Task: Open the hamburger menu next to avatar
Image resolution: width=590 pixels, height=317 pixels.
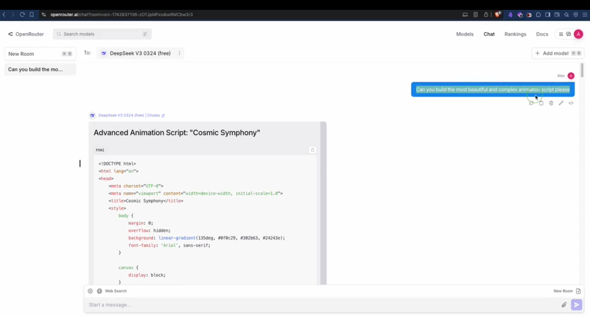Action: [x=560, y=34]
